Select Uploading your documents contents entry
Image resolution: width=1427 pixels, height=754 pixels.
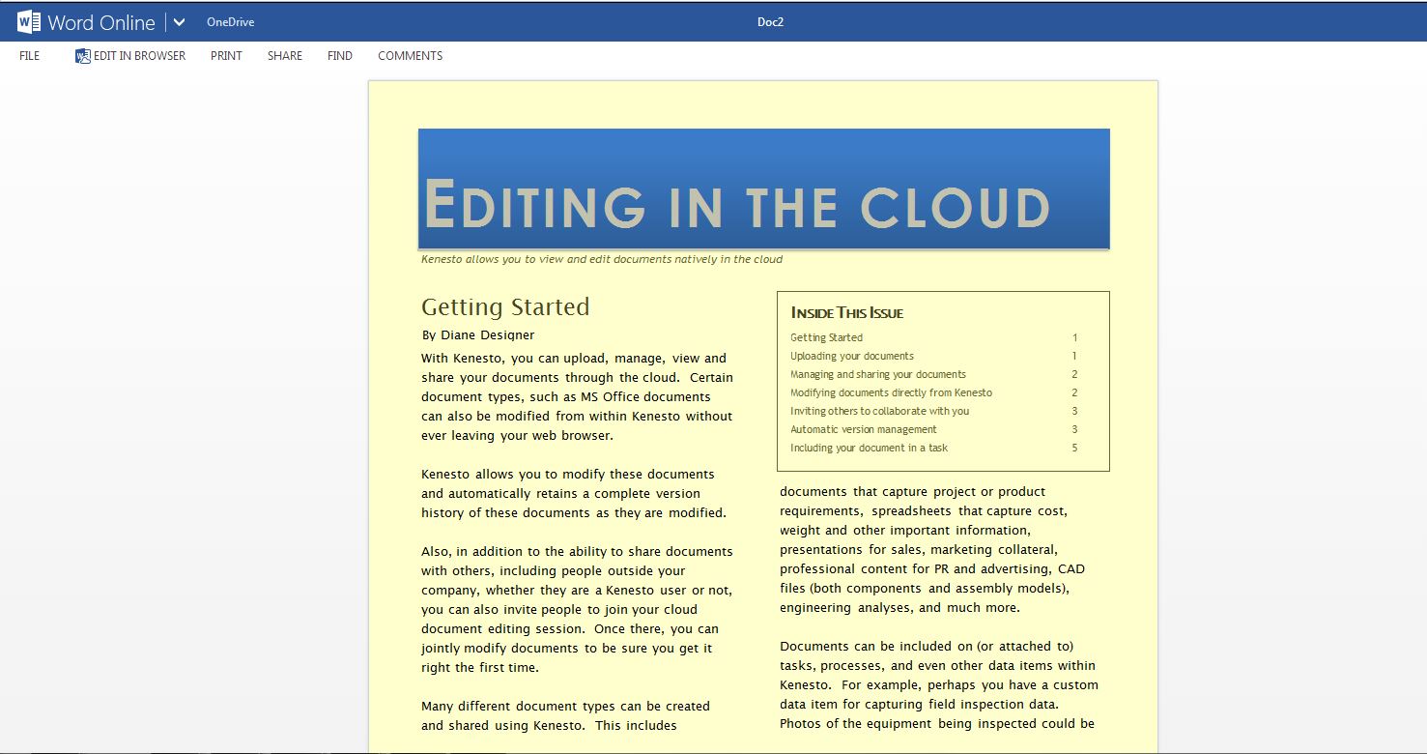[852, 356]
